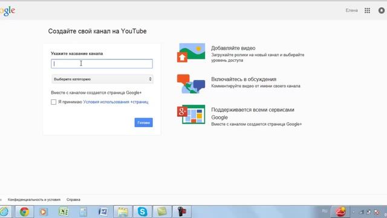Open the 'Справка' footer link
The image size is (387, 218).
[73, 199]
